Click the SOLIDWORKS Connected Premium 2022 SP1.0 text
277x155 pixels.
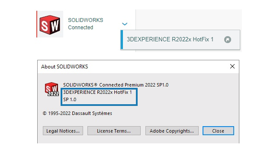tap(116, 85)
